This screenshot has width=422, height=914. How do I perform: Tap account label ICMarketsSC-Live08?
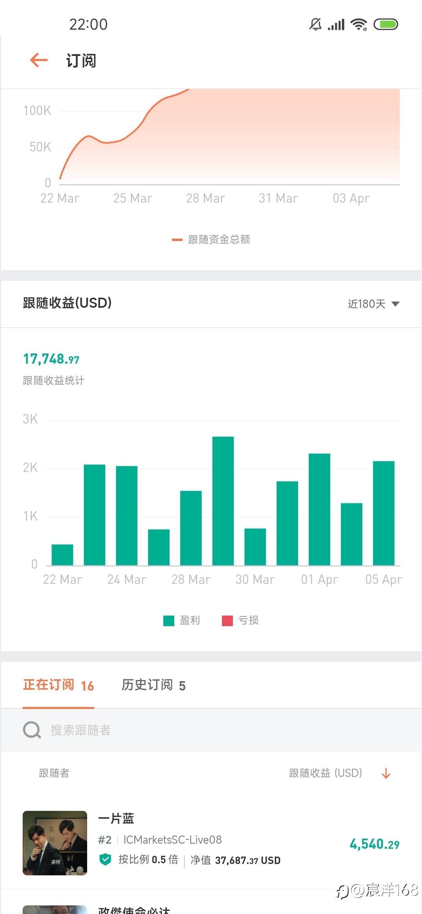173,839
